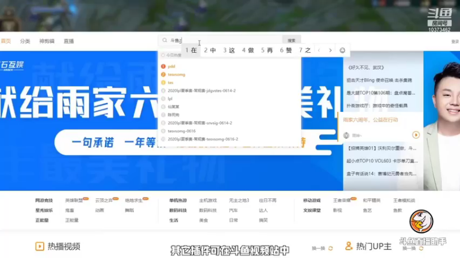460x258 pixels.
Task: Open the 和平精英 category link
Action: [x=371, y=200]
